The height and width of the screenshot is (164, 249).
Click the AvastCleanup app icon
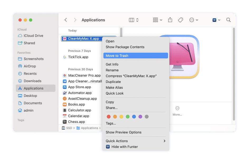pyautogui.click(x=65, y=99)
